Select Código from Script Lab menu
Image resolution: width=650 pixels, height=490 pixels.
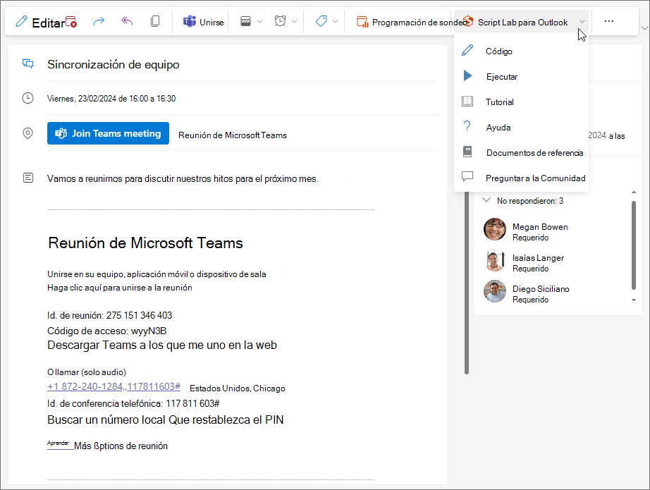coord(521,51)
